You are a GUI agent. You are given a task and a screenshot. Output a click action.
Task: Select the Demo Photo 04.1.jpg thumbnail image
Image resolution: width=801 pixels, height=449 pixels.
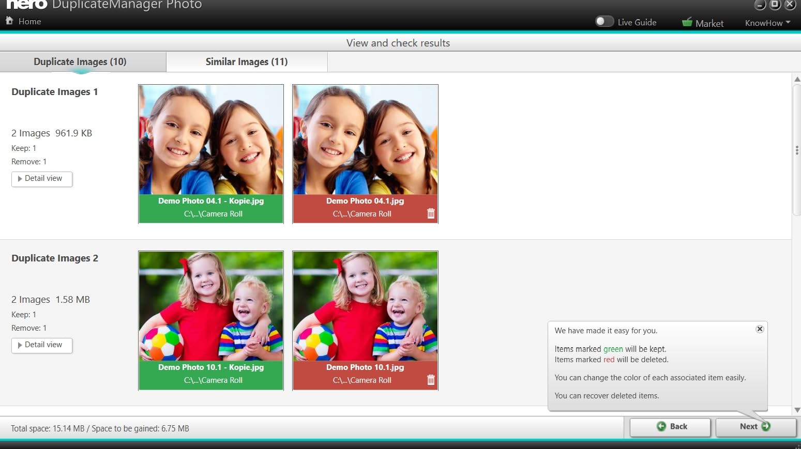pos(365,140)
